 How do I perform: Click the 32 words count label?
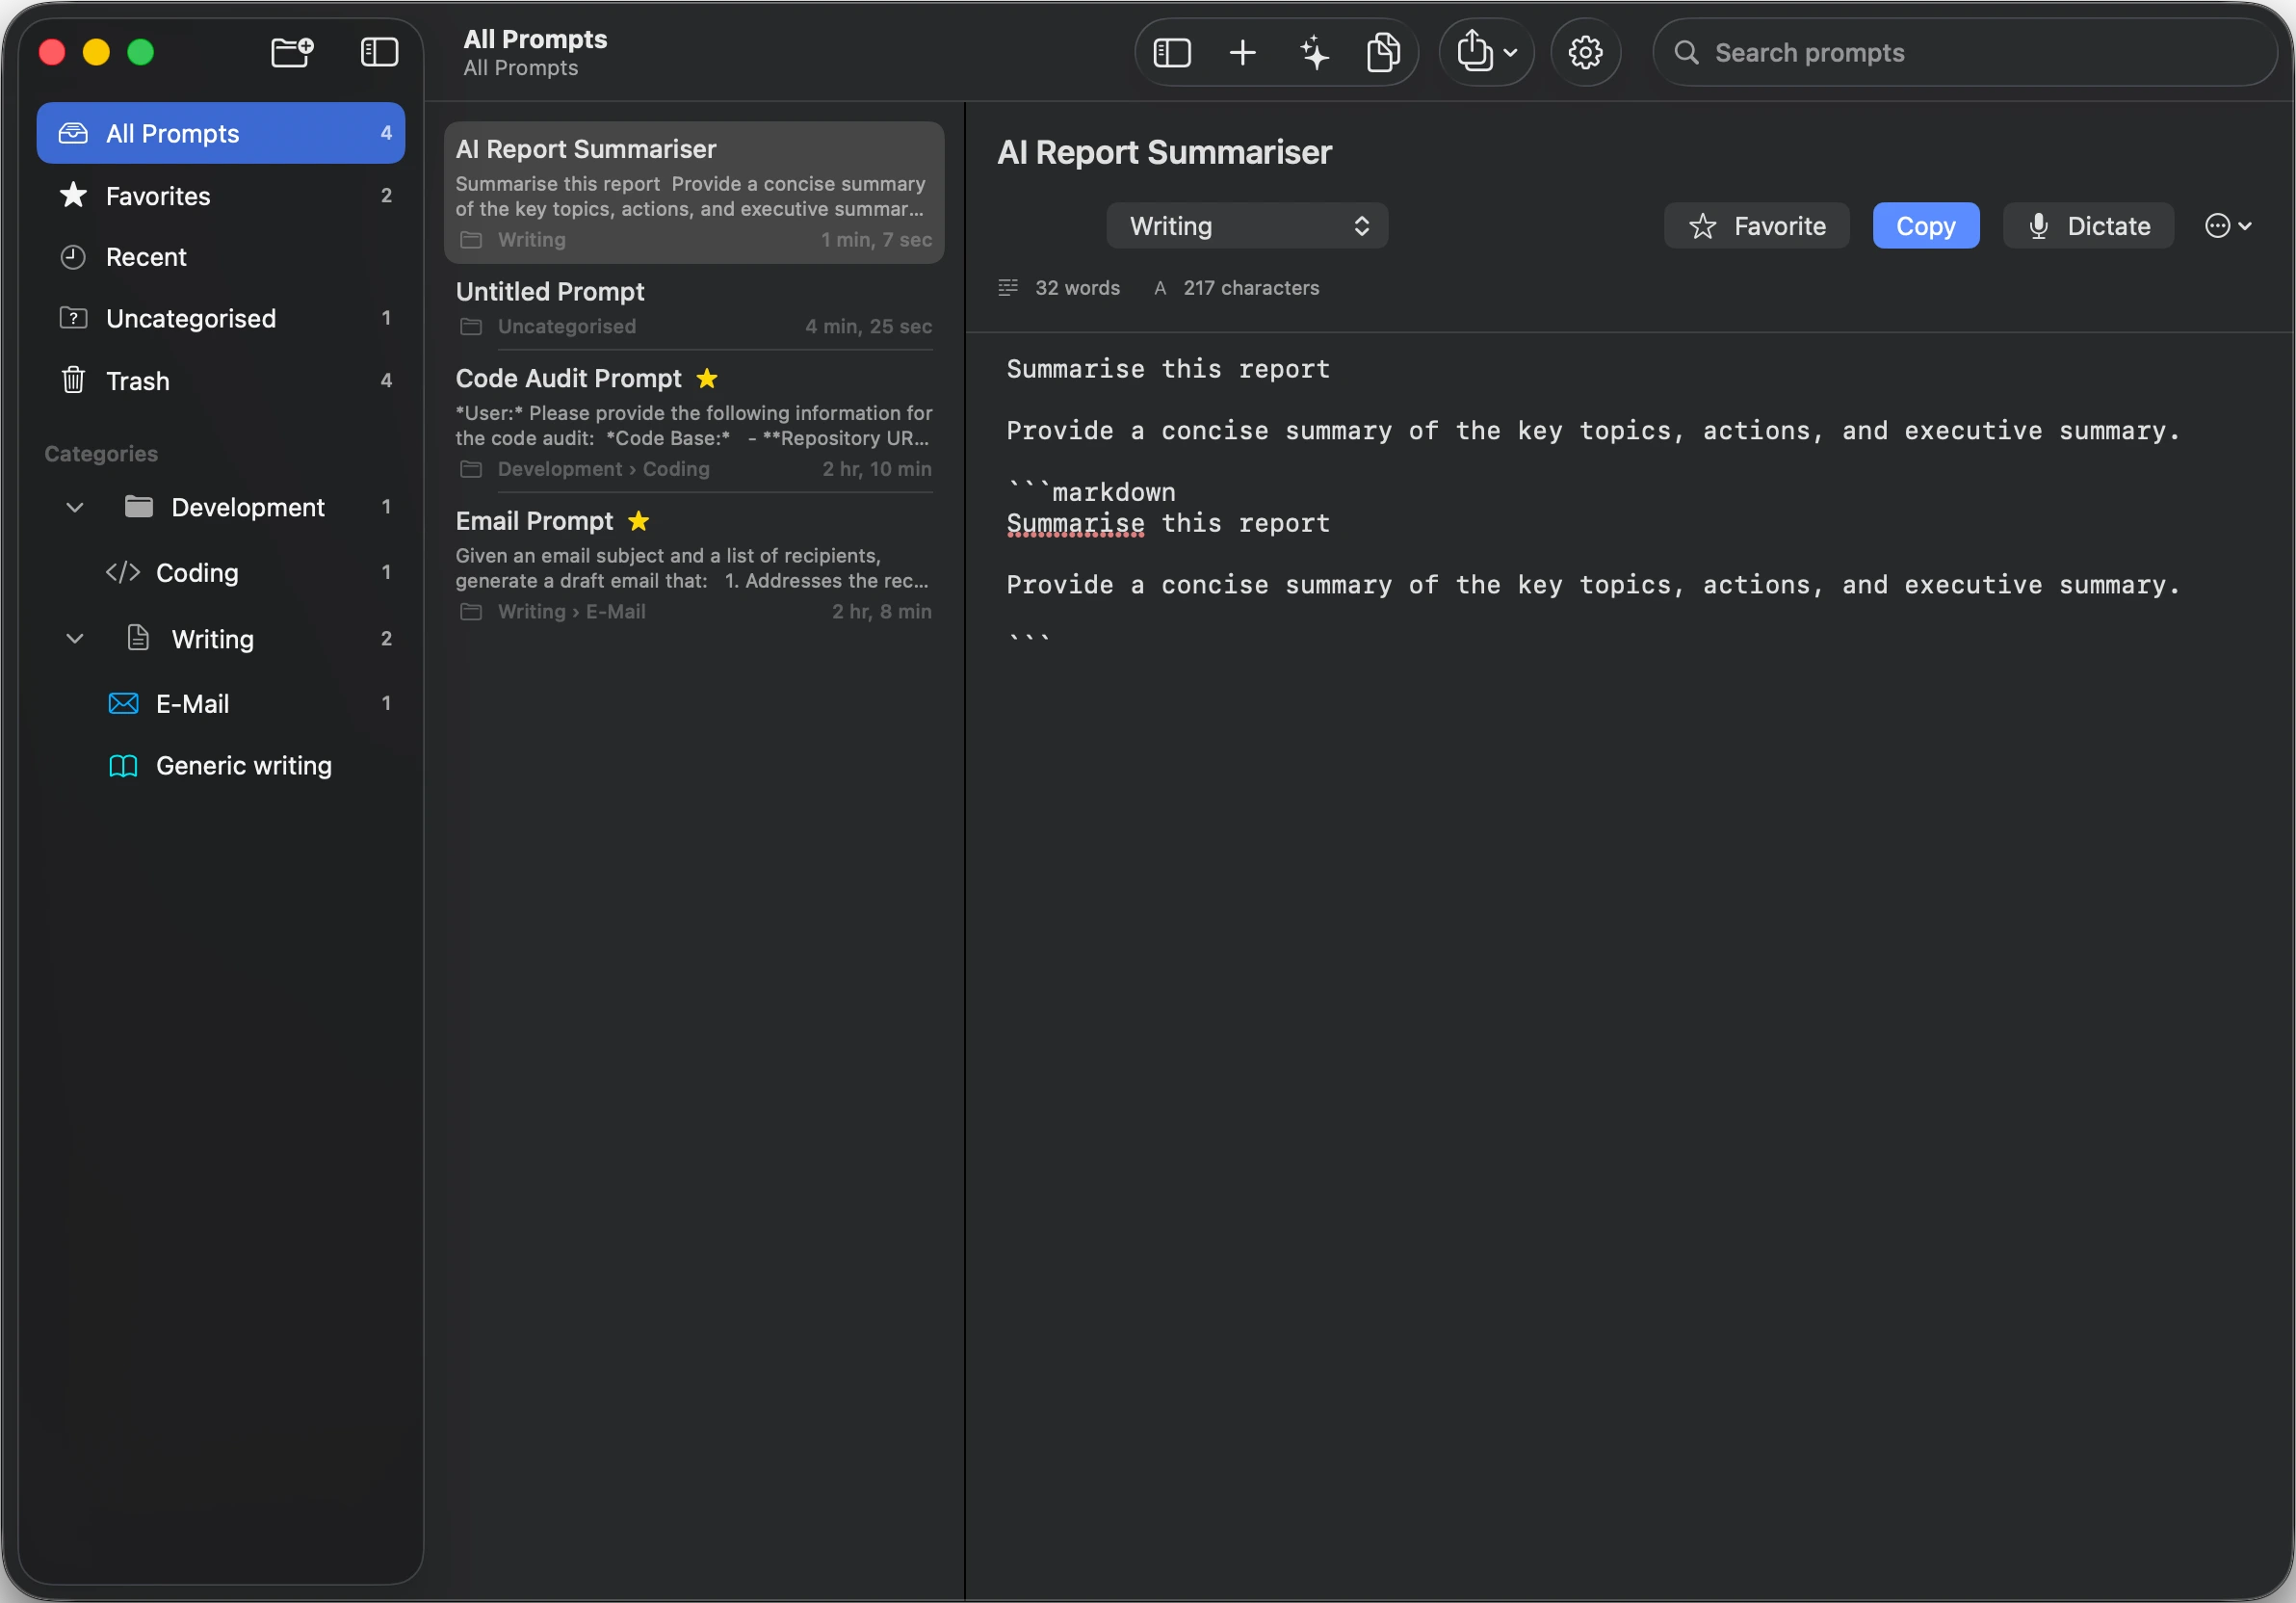click(1077, 288)
